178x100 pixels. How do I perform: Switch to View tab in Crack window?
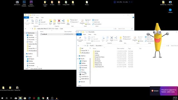click(42, 17)
